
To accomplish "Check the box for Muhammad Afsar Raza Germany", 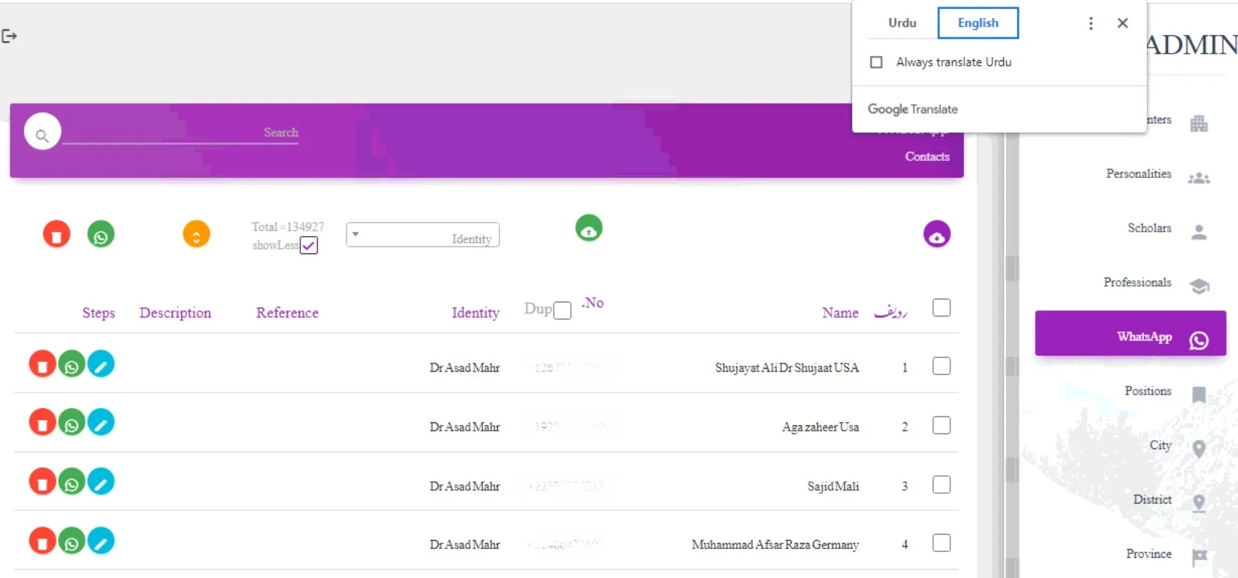I will (x=941, y=543).
